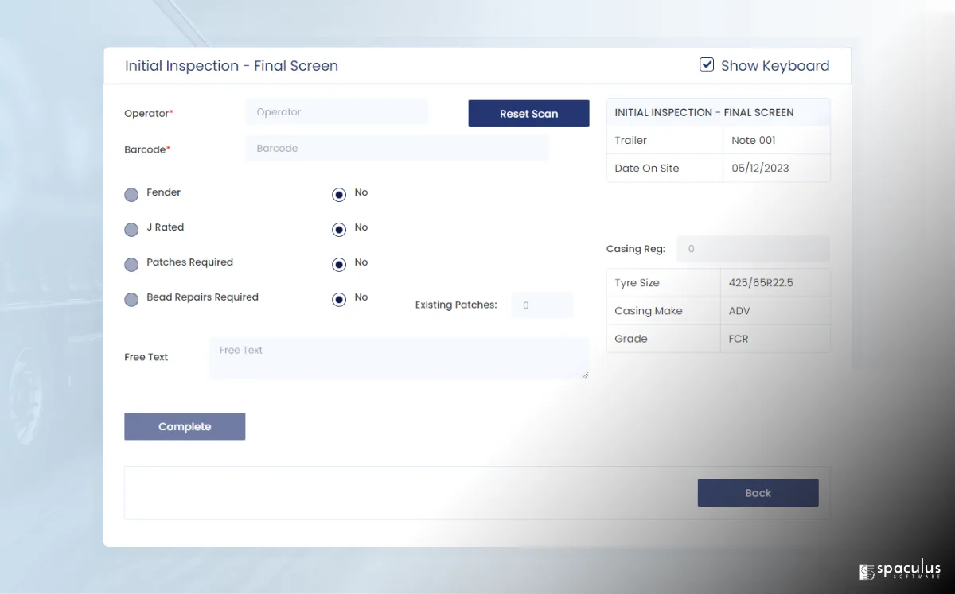
Task: Select the Bead Repairs Required radio button
Action: click(132, 300)
